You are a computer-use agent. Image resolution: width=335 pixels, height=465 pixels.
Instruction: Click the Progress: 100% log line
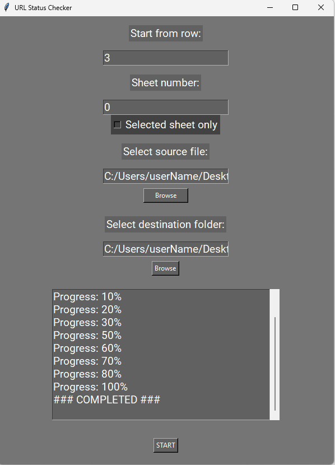click(90, 387)
